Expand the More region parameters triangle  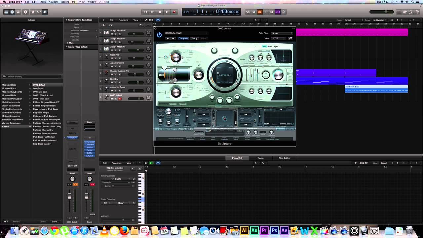[x=68, y=43]
